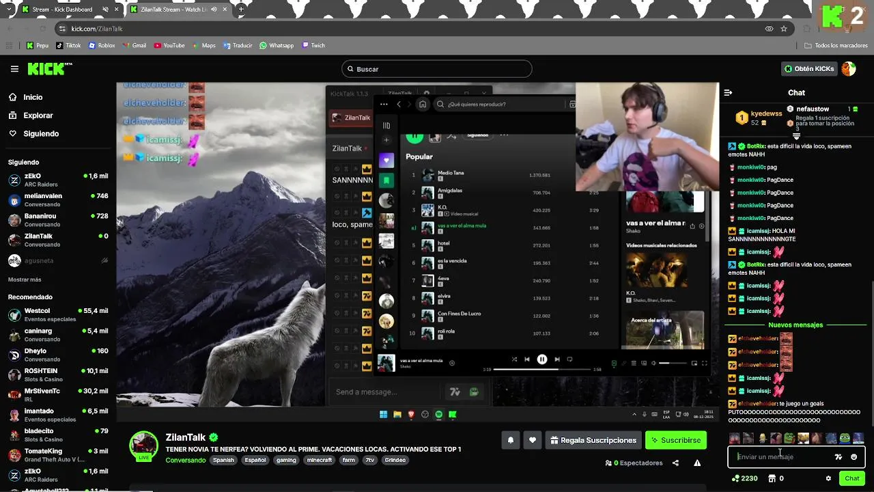Open the user profile avatar menu

tap(849, 69)
